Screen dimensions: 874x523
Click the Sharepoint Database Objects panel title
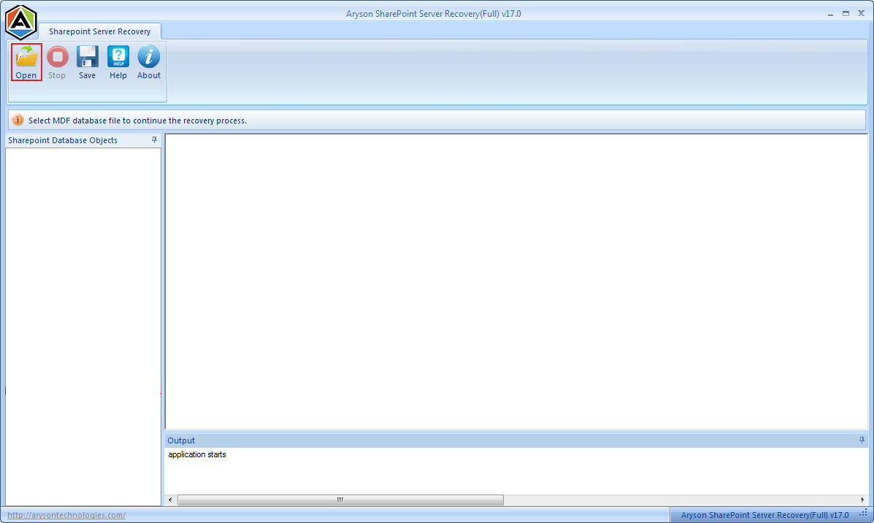click(63, 140)
